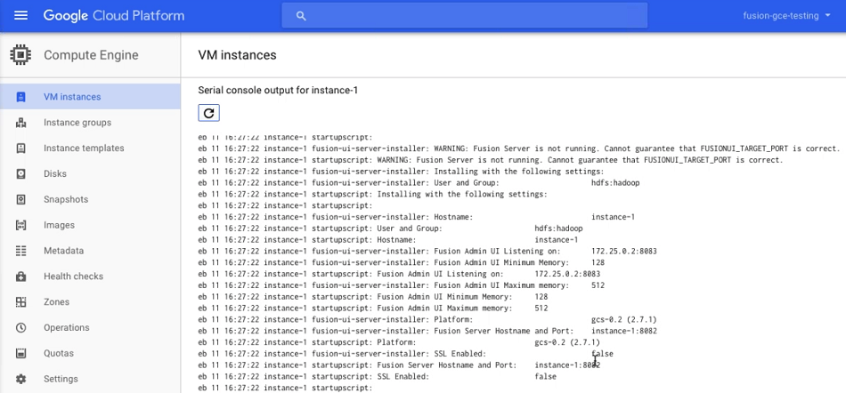Click the search magnifier icon
Image resolution: width=846 pixels, height=393 pixels.
(x=301, y=16)
